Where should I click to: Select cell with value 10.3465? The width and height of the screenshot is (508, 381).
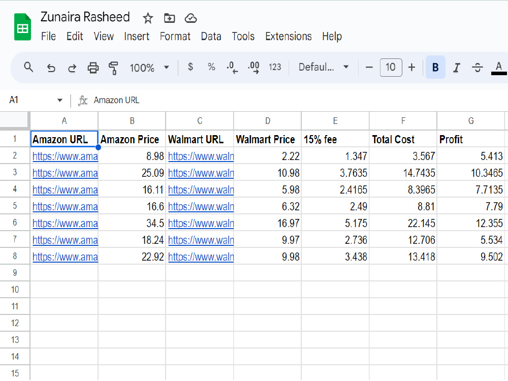pyautogui.click(x=471, y=173)
